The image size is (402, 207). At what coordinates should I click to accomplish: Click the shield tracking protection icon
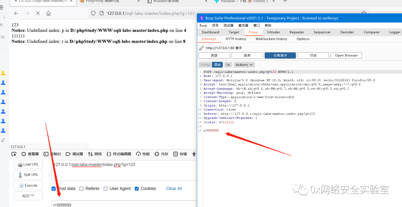click(93, 13)
